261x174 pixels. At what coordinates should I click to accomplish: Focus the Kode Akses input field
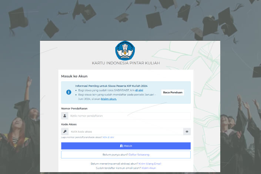[x=126, y=131]
